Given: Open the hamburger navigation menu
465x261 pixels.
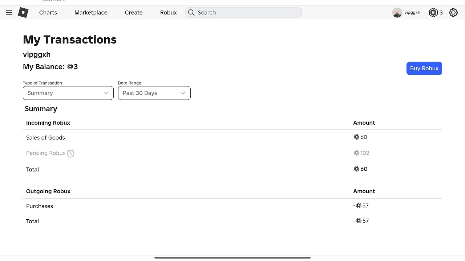Looking at the screenshot, I should click(x=9, y=12).
